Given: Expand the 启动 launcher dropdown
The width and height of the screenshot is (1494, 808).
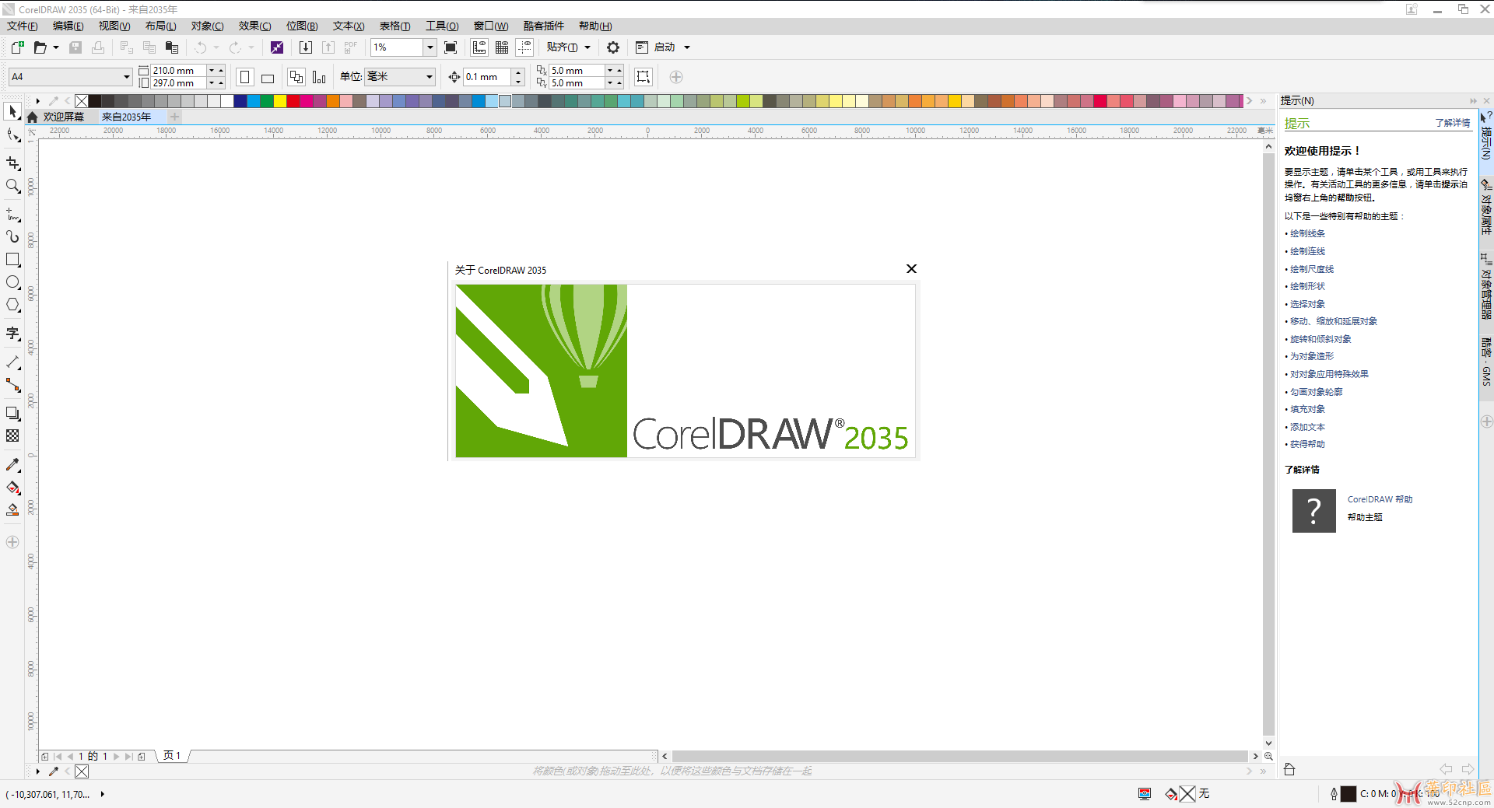Looking at the screenshot, I should point(687,47).
